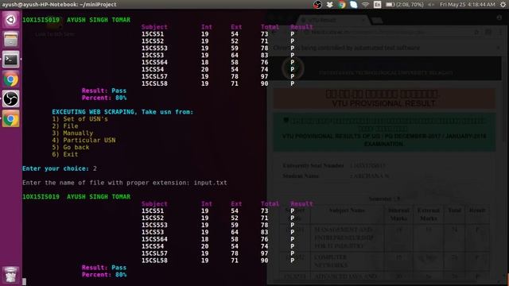Click the VTU PROVISIONAL RESULT heading
The width and height of the screenshot is (509, 286).
pyautogui.click(x=383, y=103)
